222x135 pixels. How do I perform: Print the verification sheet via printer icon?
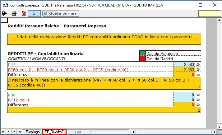pos(14,14)
